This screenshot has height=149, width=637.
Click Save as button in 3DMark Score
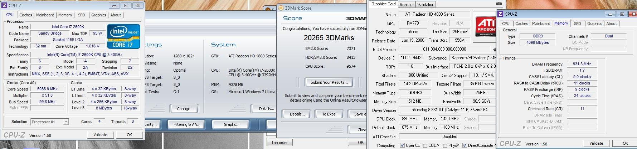(x=358, y=114)
